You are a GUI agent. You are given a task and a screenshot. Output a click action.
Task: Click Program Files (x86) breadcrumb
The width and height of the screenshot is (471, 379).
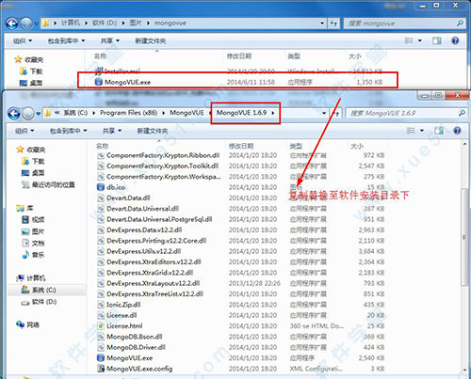[129, 113]
